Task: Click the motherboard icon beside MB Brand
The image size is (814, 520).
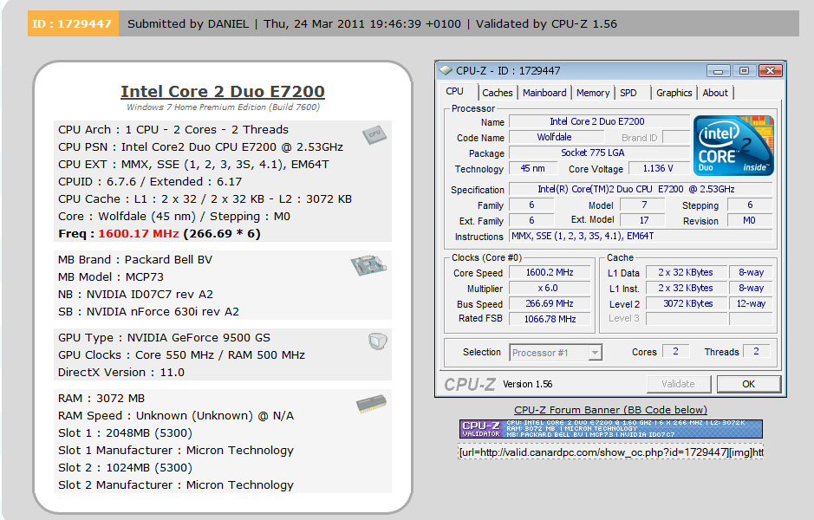Action: (368, 265)
